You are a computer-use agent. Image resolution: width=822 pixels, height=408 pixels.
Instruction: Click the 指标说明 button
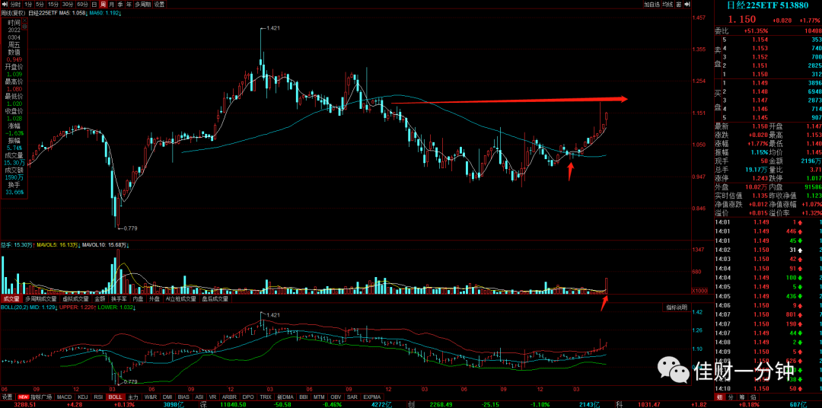click(x=677, y=308)
